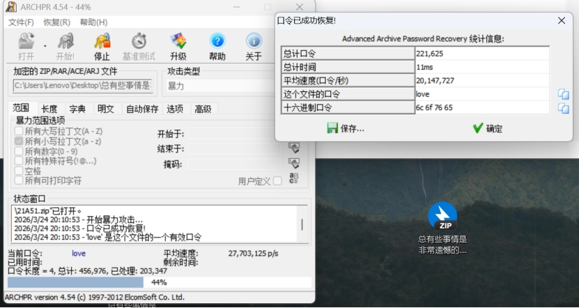Switch to the 选项 tab
The height and width of the screenshot is (308, 579).
click(x=175, y=109)
